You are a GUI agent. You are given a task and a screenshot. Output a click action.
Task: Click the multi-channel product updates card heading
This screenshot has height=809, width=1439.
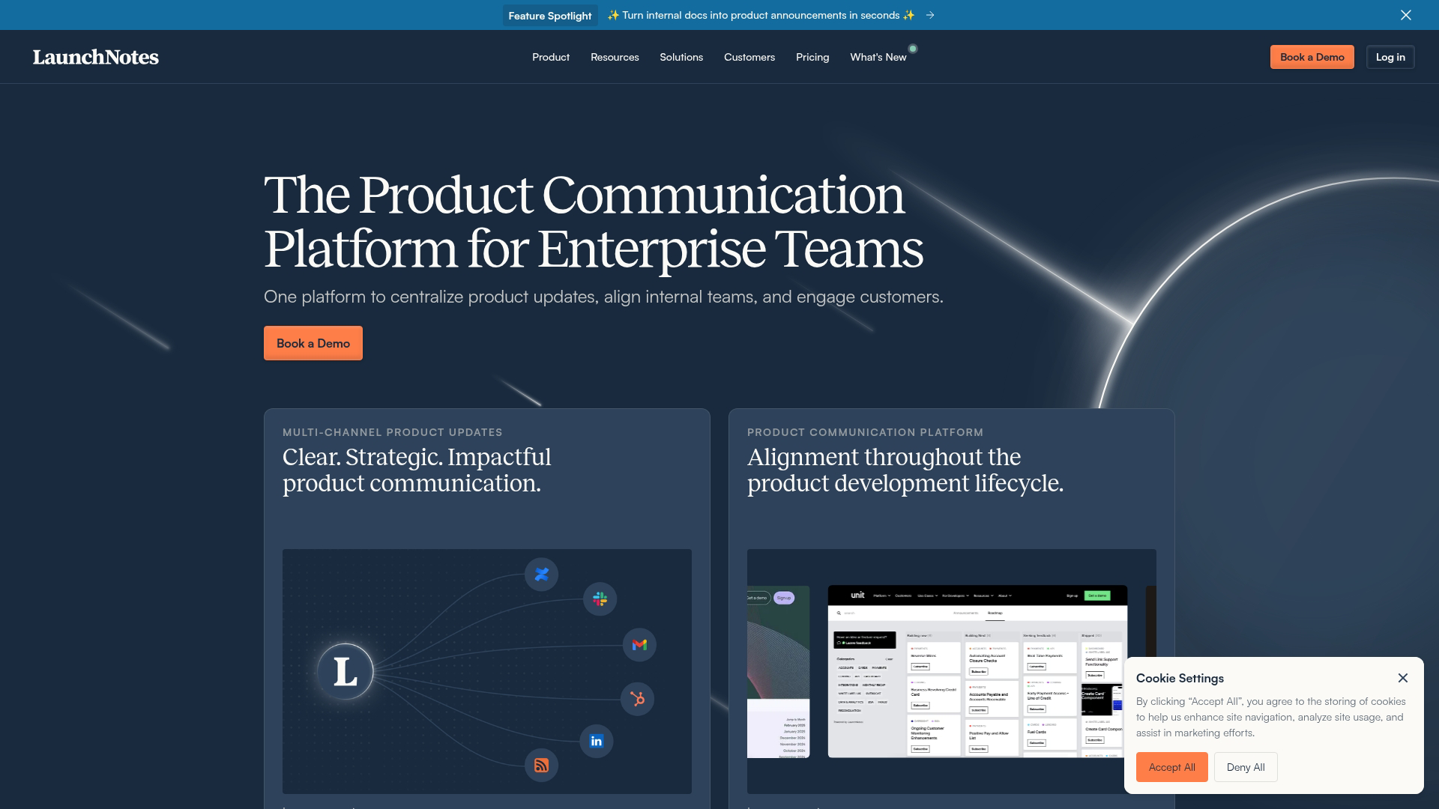(x=417, y=470)
